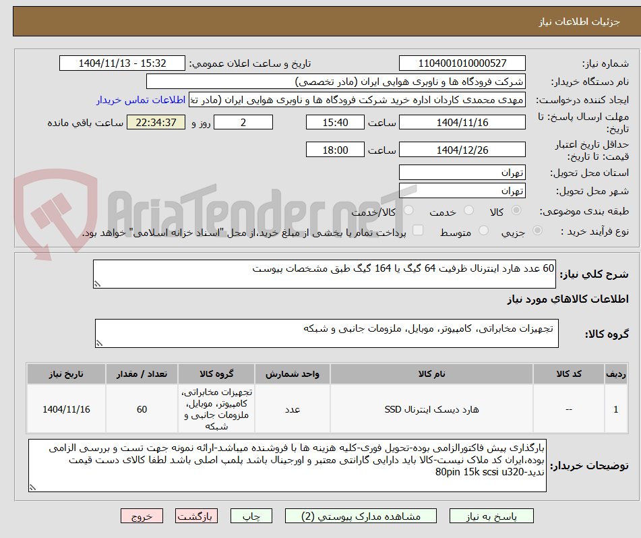Click the cell هارد دیسک اینترنال SSD

coord(431,409)
